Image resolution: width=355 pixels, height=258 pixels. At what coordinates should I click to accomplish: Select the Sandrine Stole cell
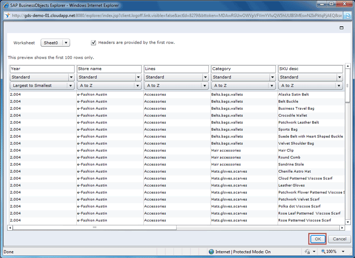[x=291, y=165]
